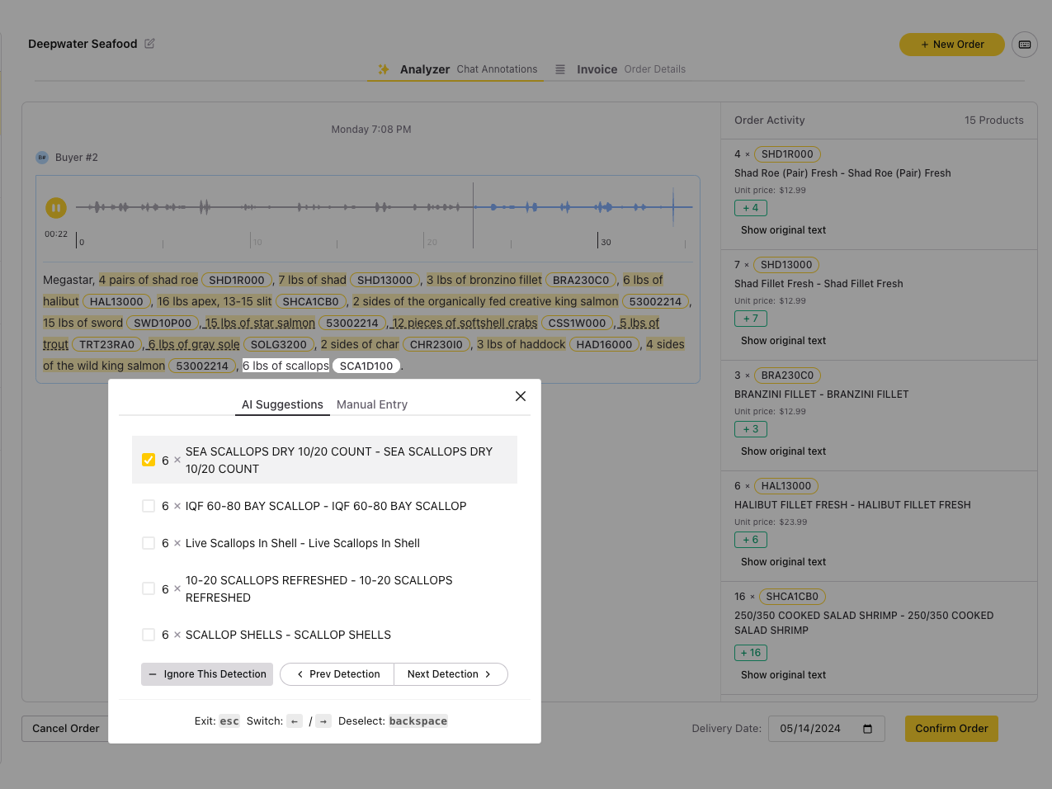Click the edit icon beside Deepwater Seafood
Viewport: 1052px width, 789px height.
[x=149, y=44]
